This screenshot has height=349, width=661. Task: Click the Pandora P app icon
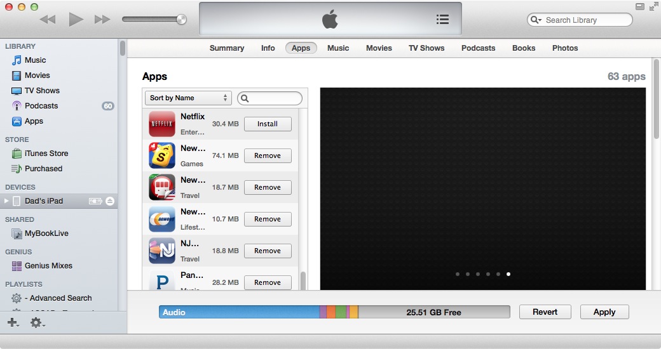(162, 280)
